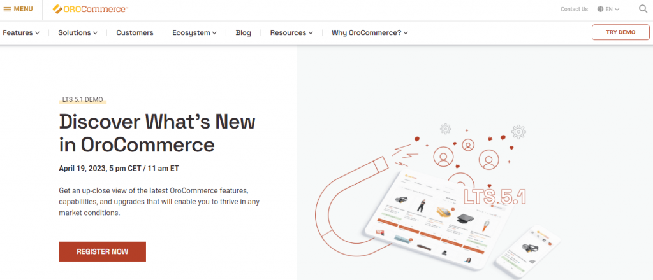This screenshot has height=280, width=653.
Task: Click the phone mockup illustration
Action: point(526,252)
